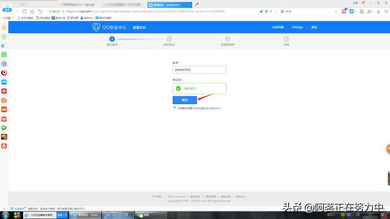
Task: Click the browser address bar URL
Action: [x=146, y=12]
